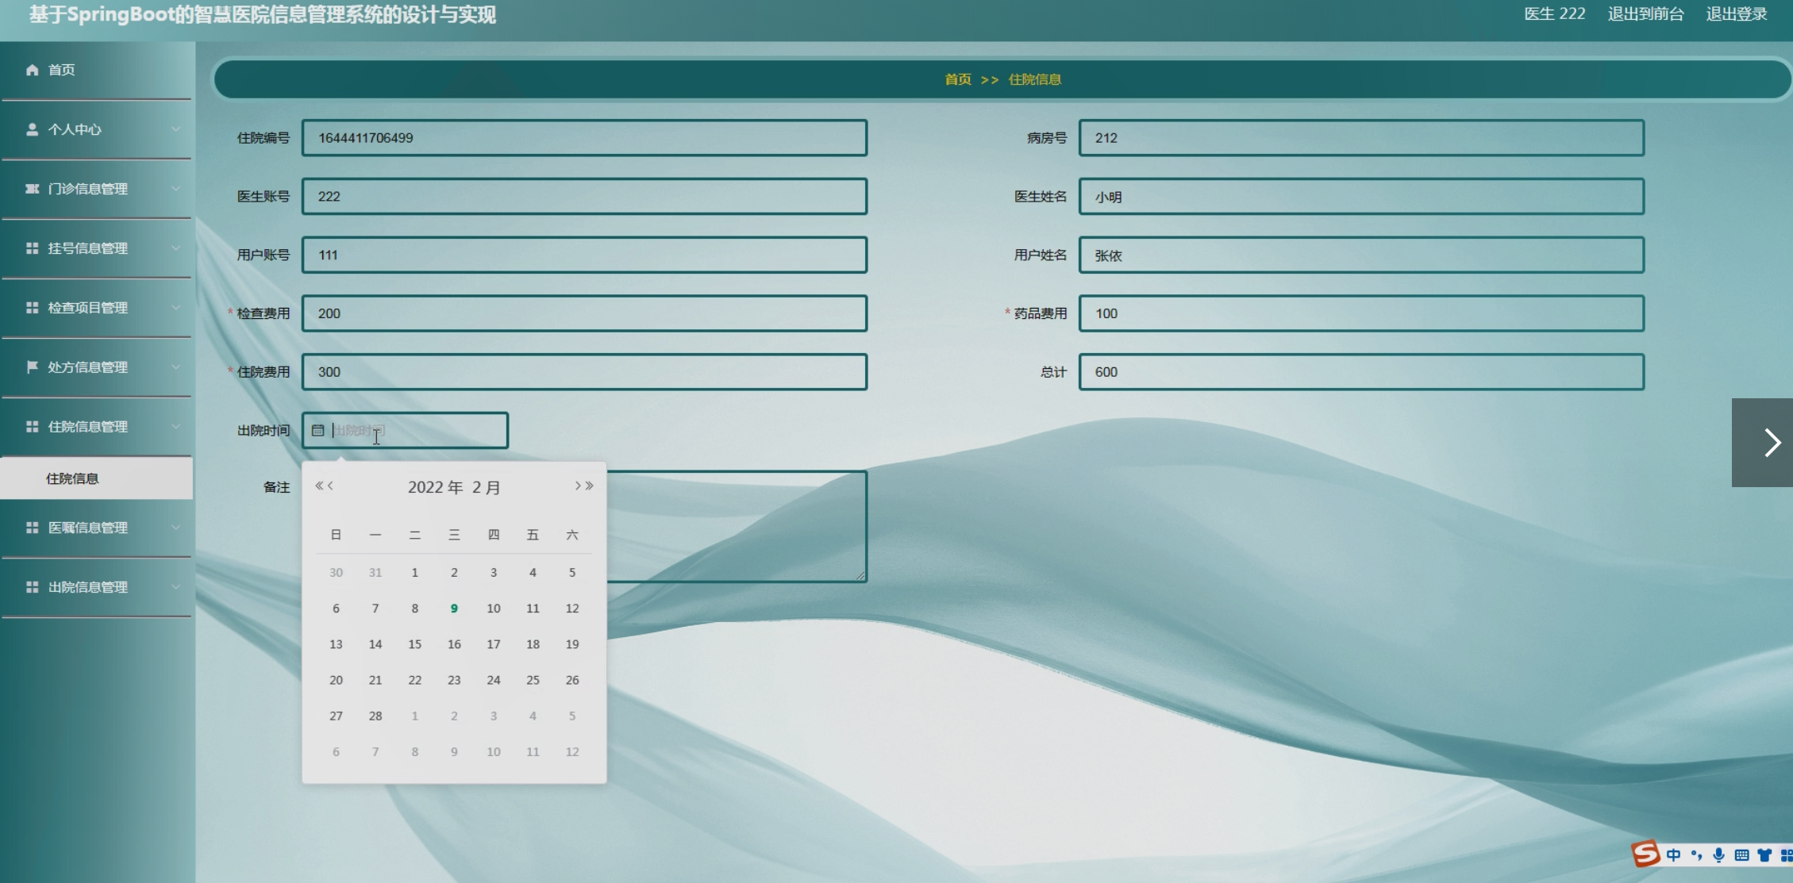
Task: Select February 16 in the calendar
Action: 454,644
